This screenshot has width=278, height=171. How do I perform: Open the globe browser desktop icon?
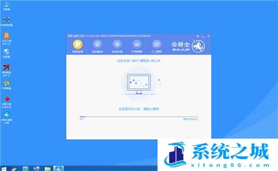click(x=6, y=53)
